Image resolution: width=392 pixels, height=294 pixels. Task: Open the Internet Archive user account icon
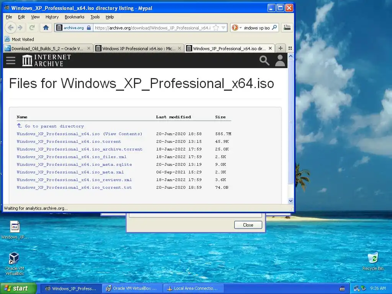pyautogui.click(x=280, y=60)
